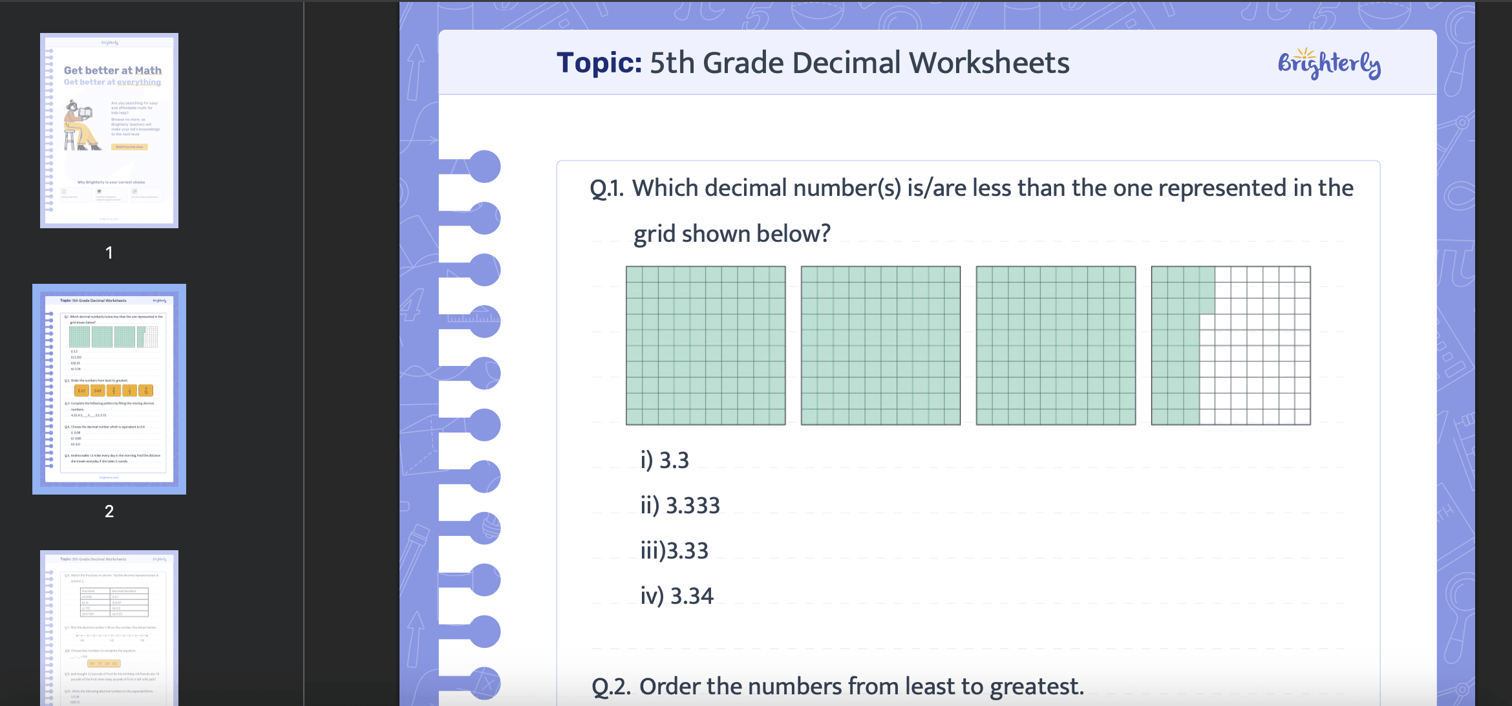The height and width of the screenshot is (706, 1512).
Task: Open page 2 thumbnail preview
Action: (110, 390)
